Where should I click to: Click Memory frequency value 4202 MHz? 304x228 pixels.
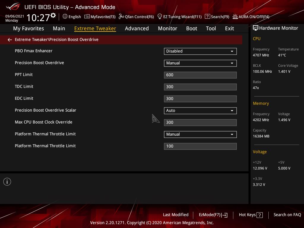pos(261,120)
